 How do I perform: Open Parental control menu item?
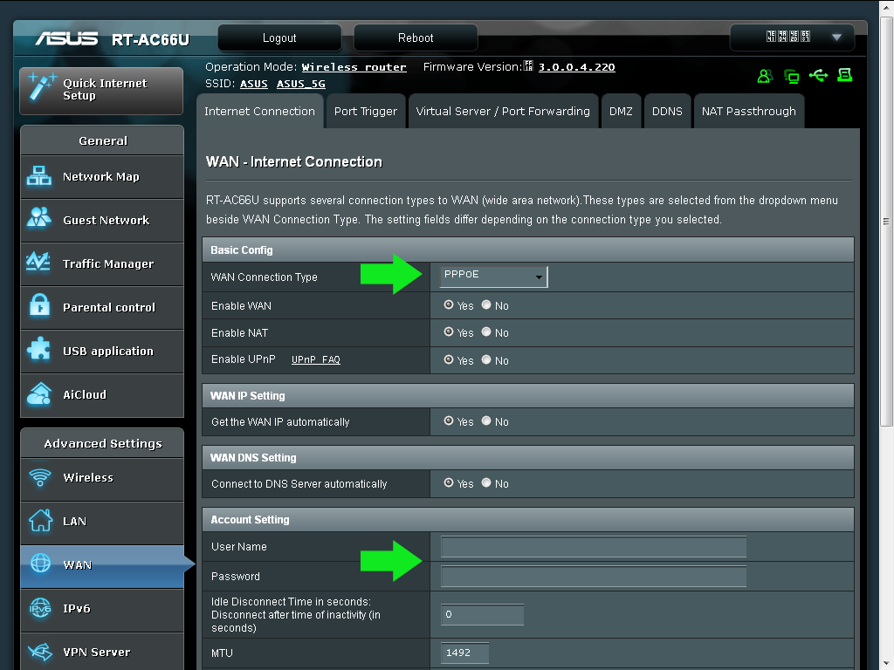point(102,308)
